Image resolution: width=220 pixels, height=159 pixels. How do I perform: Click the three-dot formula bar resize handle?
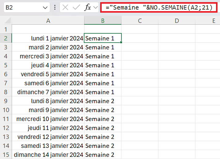(55, 7)
